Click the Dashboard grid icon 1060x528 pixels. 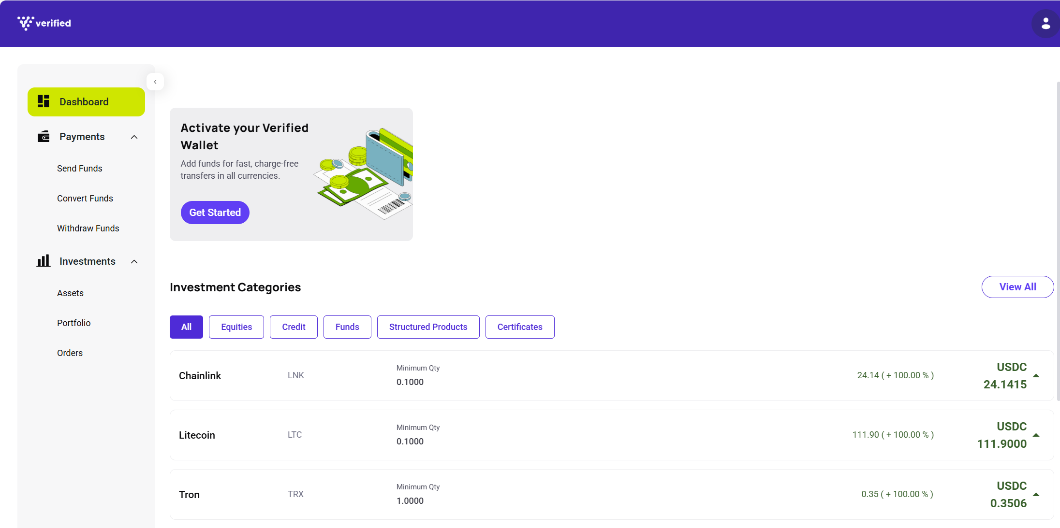click(x=44, y=101)
